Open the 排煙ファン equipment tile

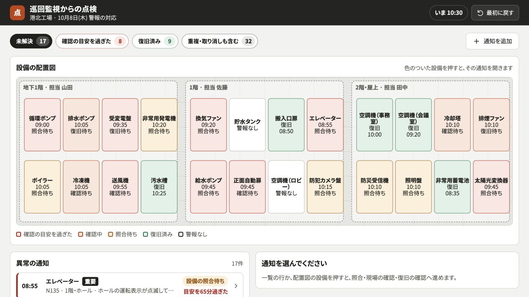(491, 125)
